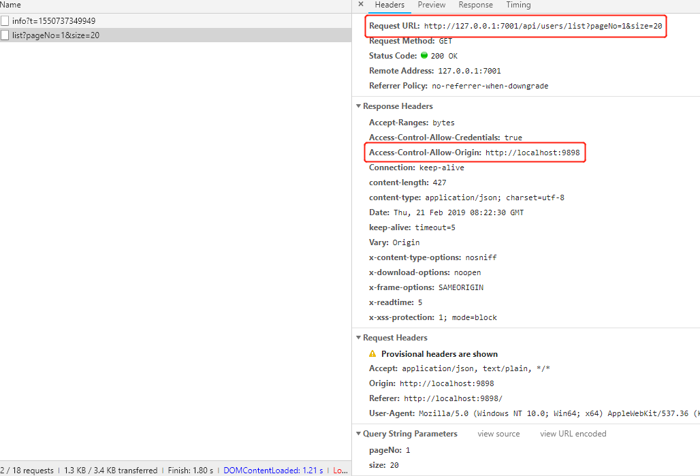
Task: Click the Name column header
Action: coord(11,5)
